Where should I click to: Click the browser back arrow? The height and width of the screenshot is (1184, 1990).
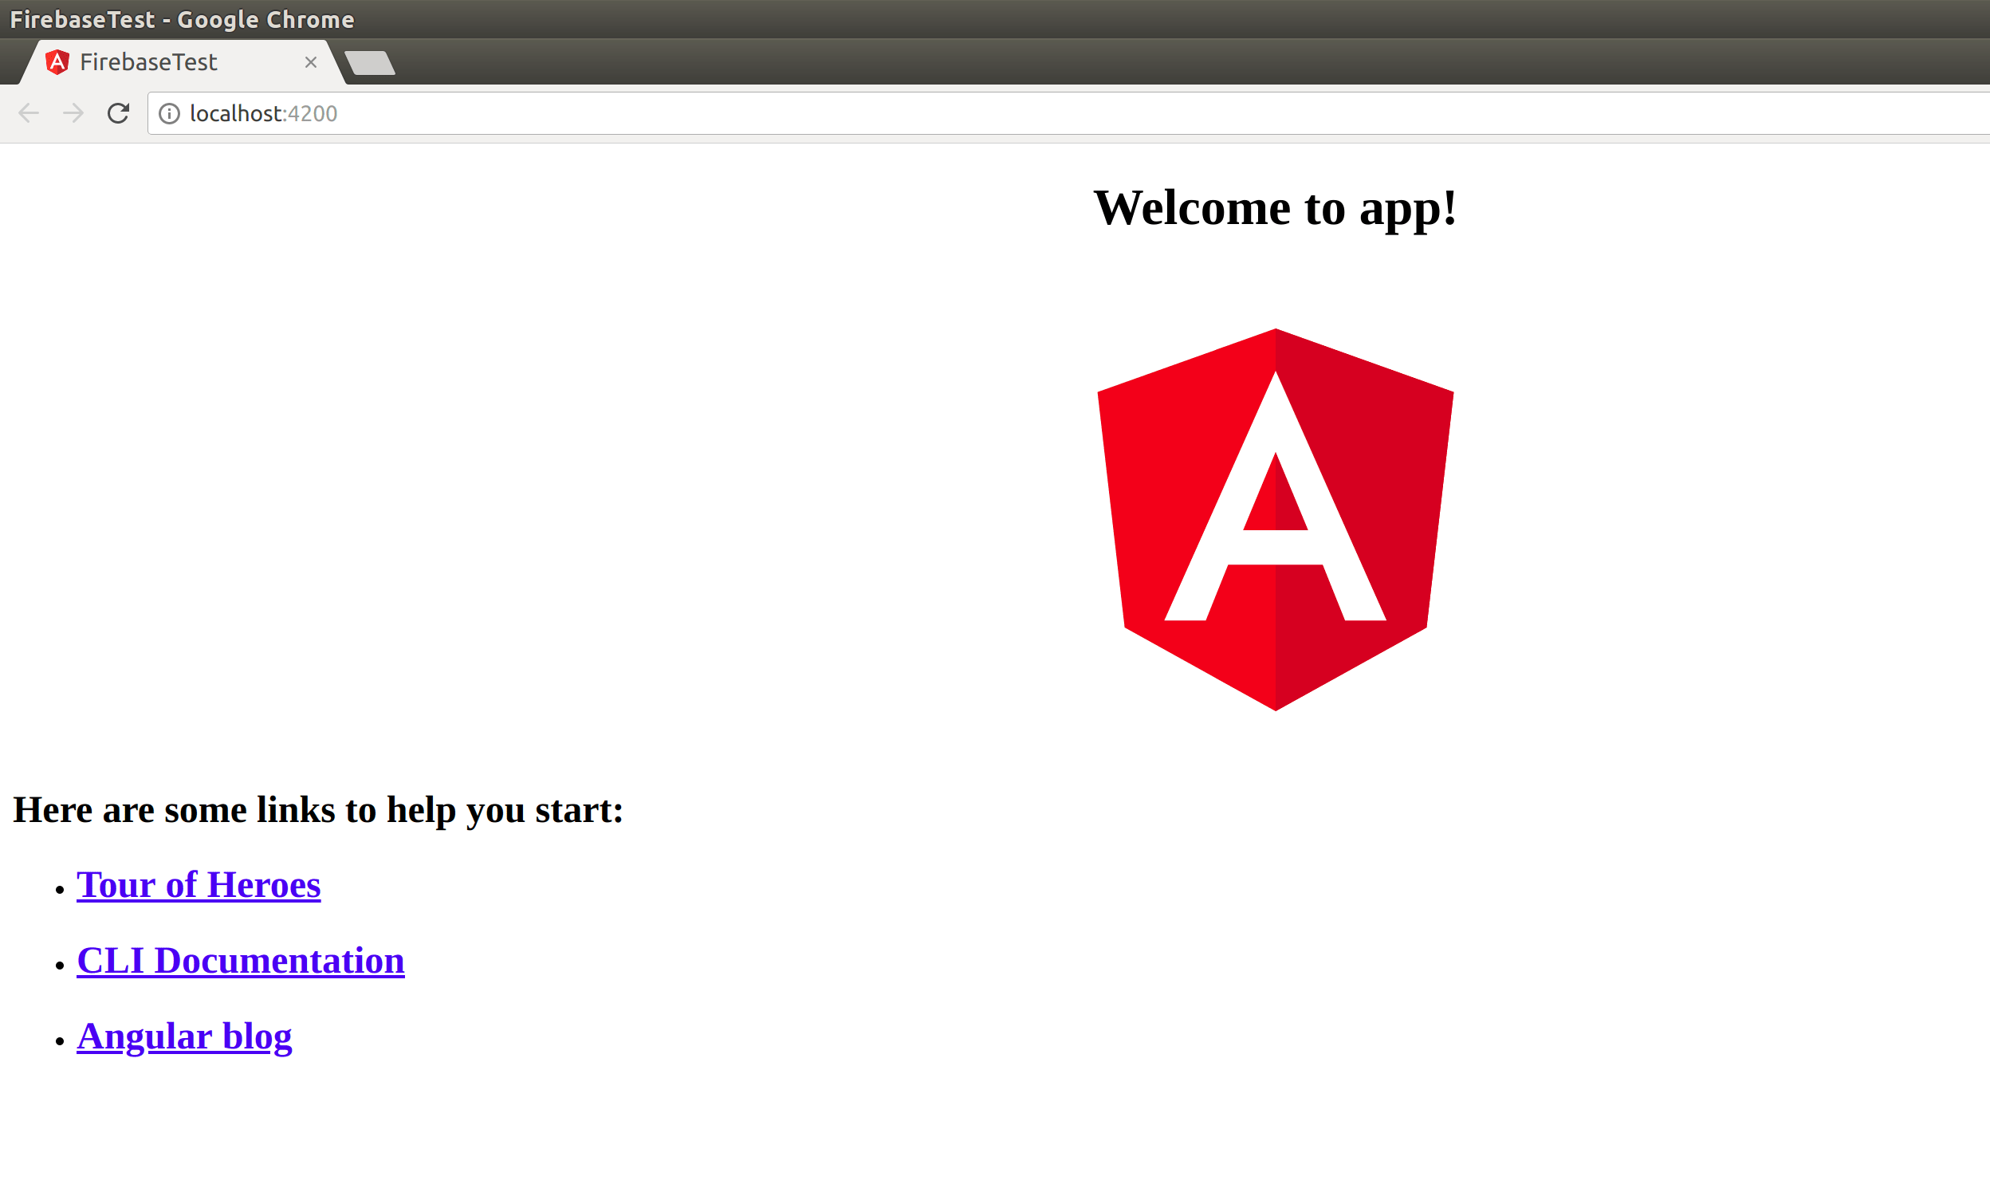[x=29, y=113]
